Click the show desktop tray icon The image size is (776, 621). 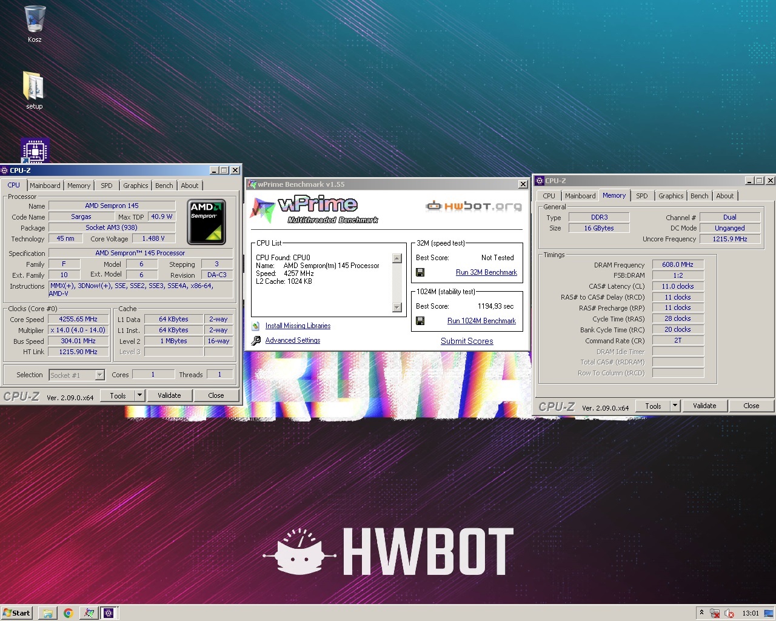click(769, 613)
